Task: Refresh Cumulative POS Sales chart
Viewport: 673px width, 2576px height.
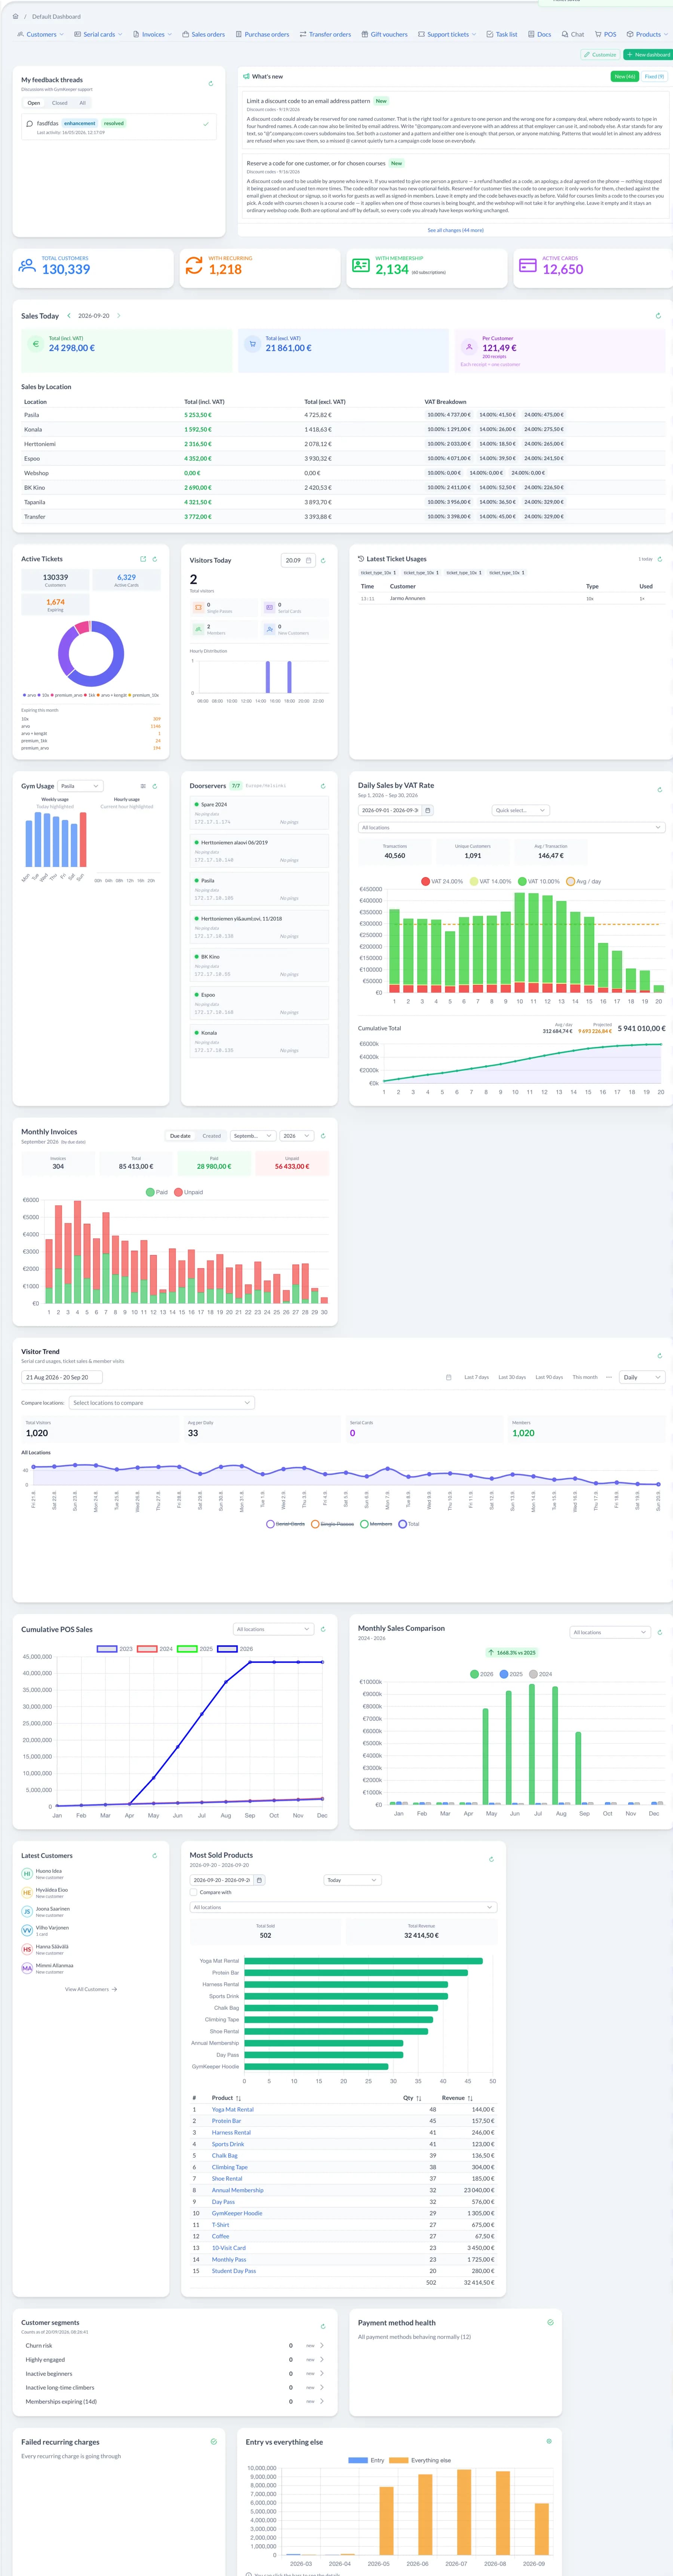Action: pos(323,1629)
